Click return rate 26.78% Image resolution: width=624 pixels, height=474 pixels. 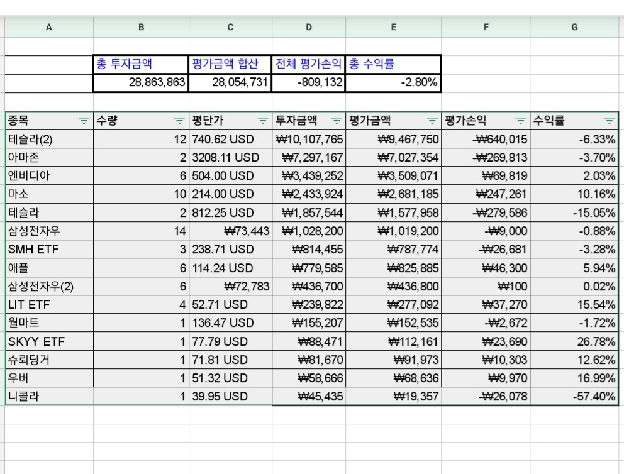tap(574, 341)
